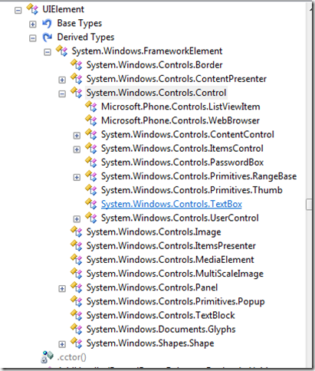Click the Primitives.Popup class icon
Image resolution: width=315 pixels, height=371 pixels.
[77, 301]
